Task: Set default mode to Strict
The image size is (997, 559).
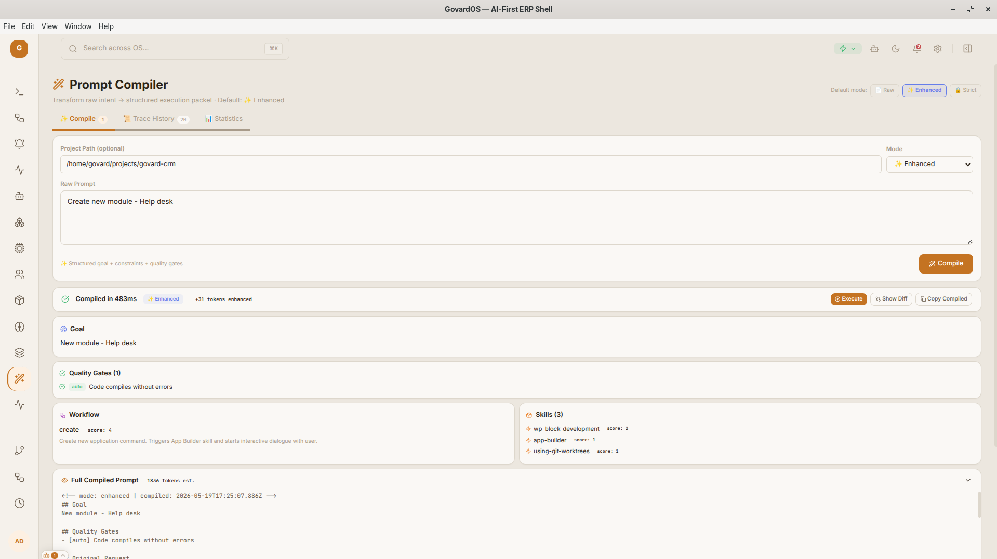Action: (965, 90)
